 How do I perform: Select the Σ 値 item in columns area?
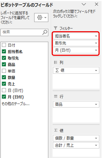(76, 70)
